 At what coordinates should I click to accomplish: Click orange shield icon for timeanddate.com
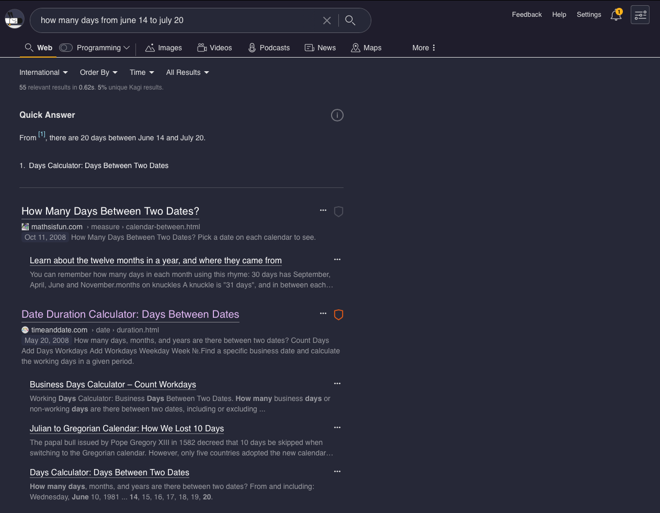tap(338, 315)
